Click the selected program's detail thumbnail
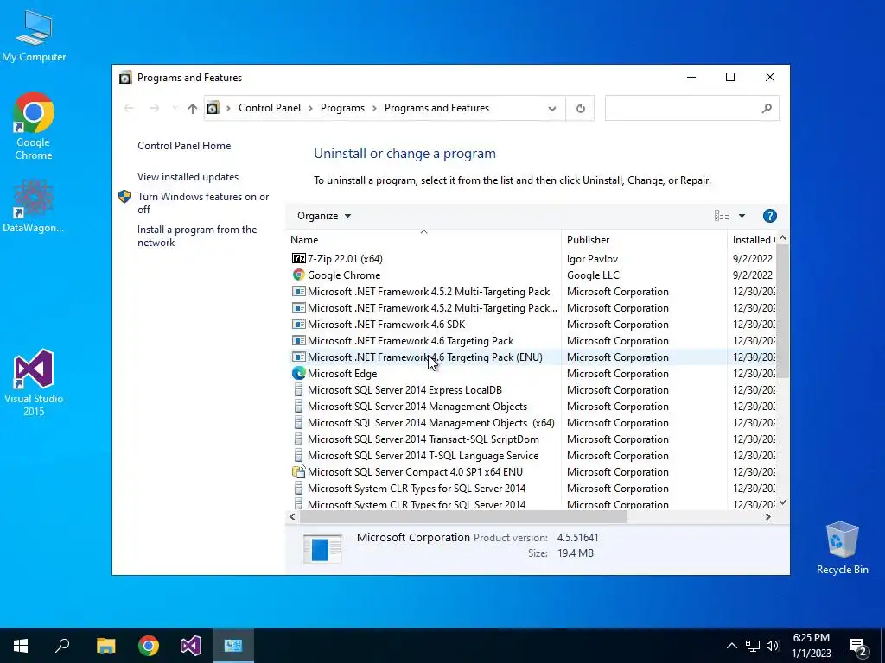Viewport: 885px width, 663px height. [x=322, y=548]
